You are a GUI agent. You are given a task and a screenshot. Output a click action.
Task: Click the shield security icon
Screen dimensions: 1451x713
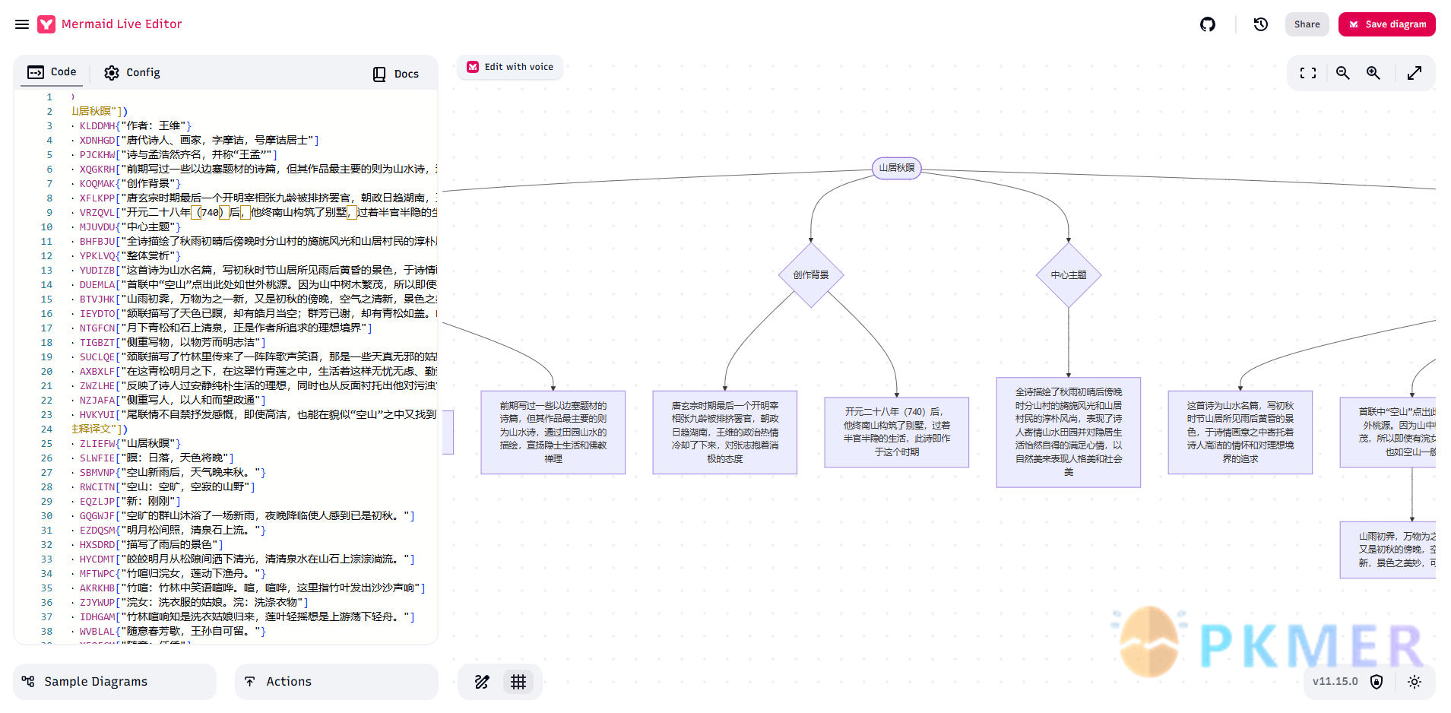coord(1377,682)
